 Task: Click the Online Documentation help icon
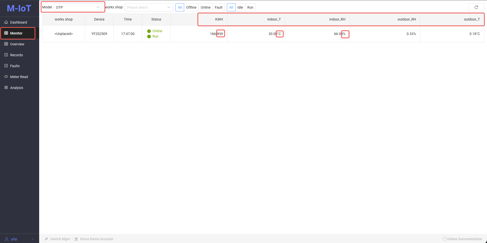coord(445,239)
